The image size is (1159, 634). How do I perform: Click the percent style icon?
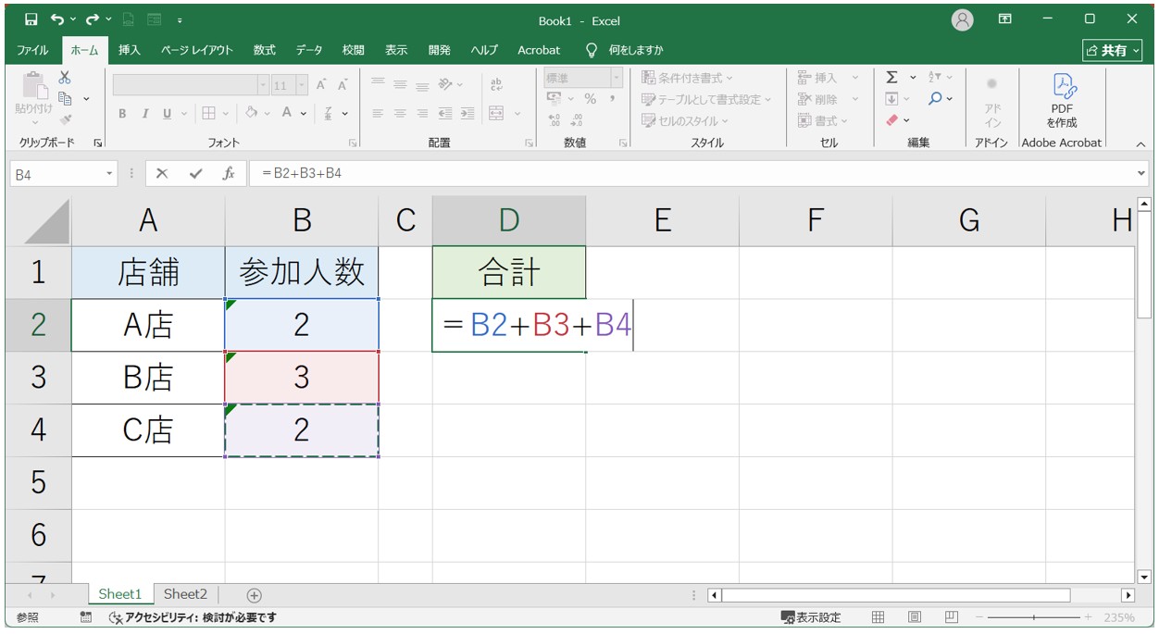tap(590, 99)
